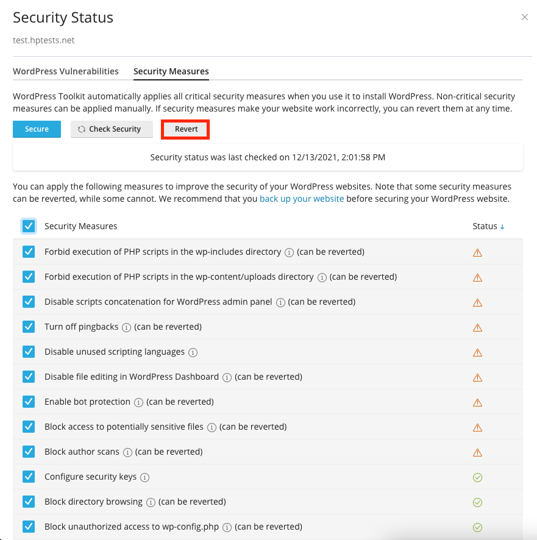Screen dimensions: 537x540
Task: Deselect the Disable file editing in WordPress Dashboard checkbox
Action: [x=29, y=377]
